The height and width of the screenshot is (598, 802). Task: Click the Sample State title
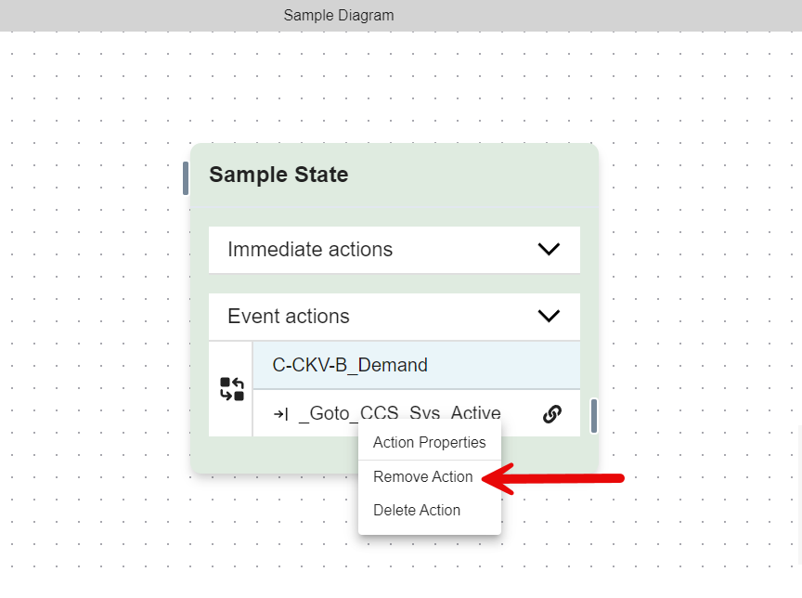click(278, 175)
